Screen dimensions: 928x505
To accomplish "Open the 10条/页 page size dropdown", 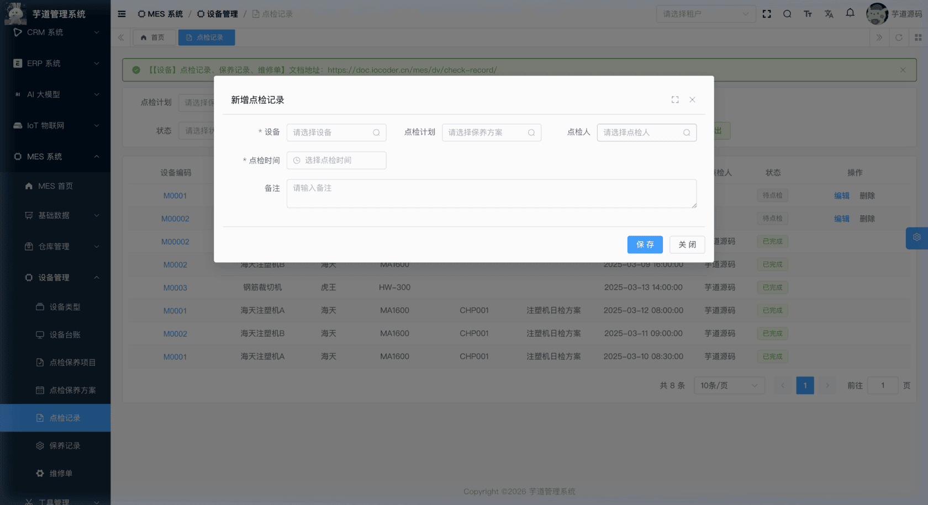I will click(729, 385).
